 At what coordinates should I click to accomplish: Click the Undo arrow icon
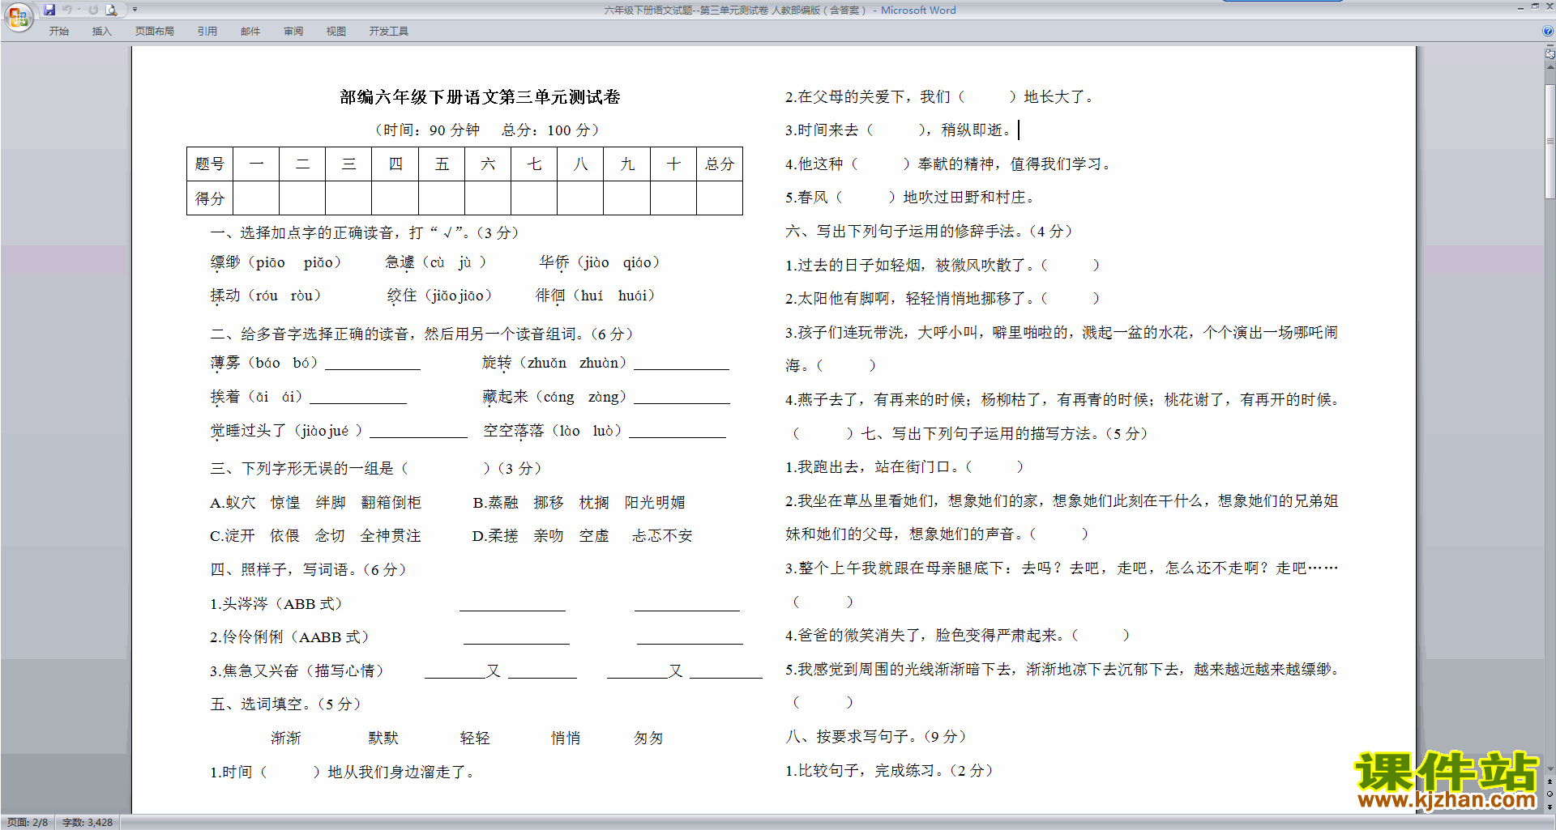pyautogui.click(x=67, y=10)
